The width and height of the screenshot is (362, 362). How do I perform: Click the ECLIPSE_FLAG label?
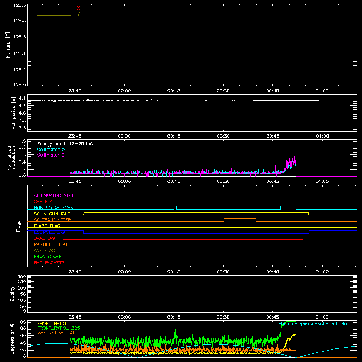(49, 232)
